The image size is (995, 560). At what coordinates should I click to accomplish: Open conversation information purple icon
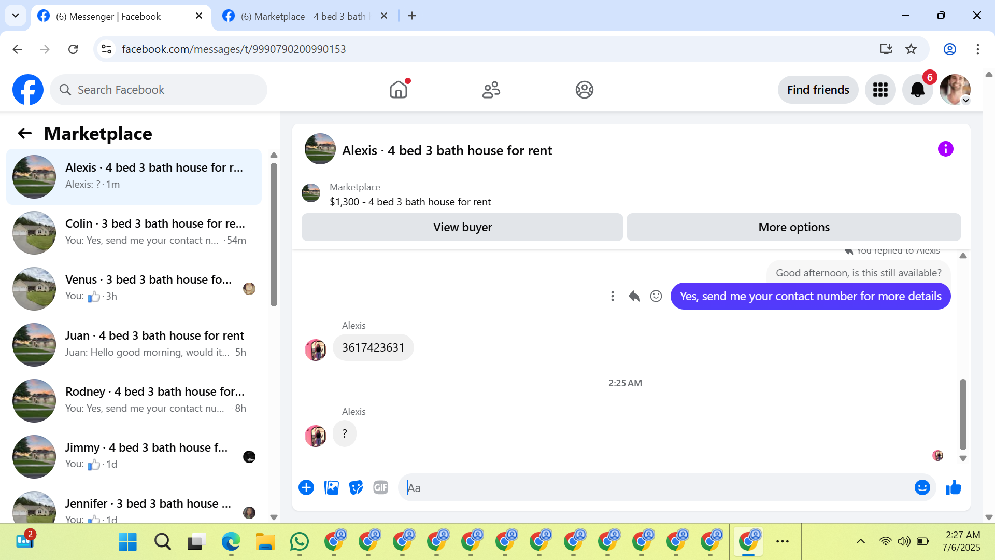pos(945,149)
